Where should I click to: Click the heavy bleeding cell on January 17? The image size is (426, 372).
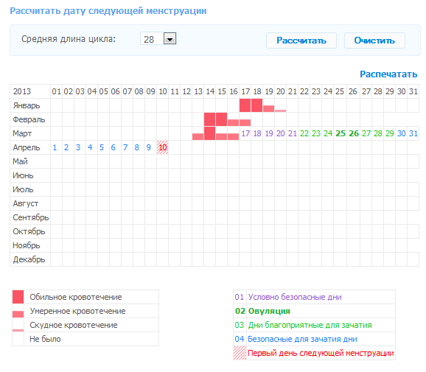pos(245,105)
